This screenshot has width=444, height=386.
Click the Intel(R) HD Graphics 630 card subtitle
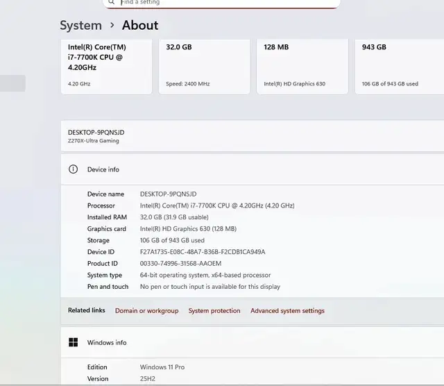point(294,84)
